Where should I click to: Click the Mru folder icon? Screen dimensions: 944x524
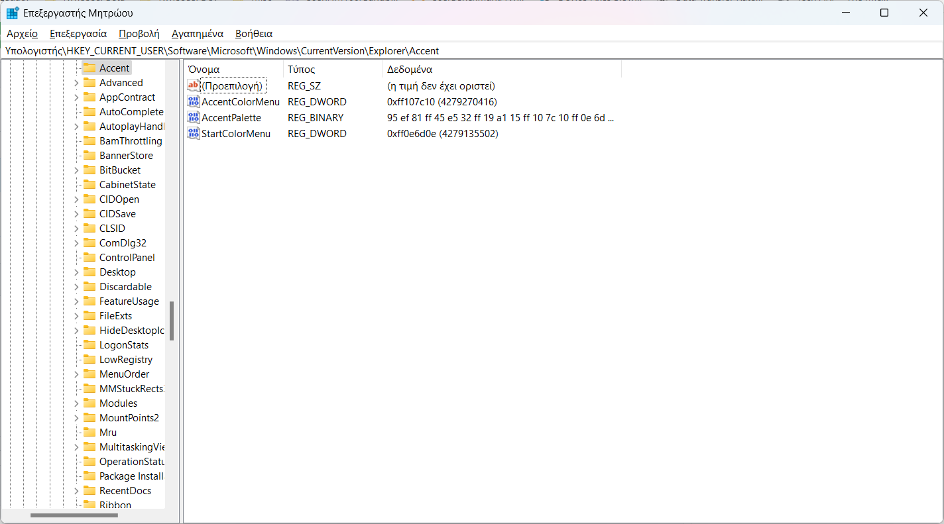pyautogui.click(x=89, y=433)
